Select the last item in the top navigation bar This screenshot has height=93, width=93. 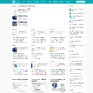[x=67, y=2]
